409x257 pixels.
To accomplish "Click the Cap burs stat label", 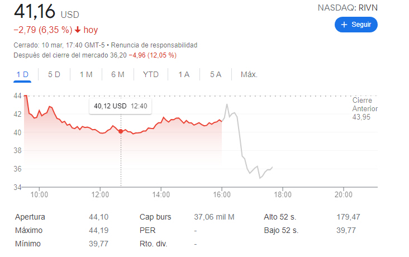I will (155, 217).
